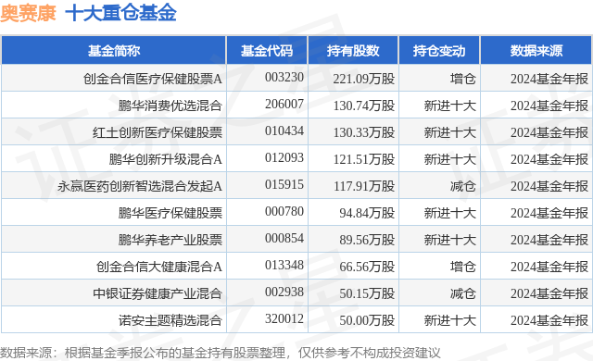Open fund 创金合信医疗保健股票A
593x361 pixels.
[x=152, y=79]
